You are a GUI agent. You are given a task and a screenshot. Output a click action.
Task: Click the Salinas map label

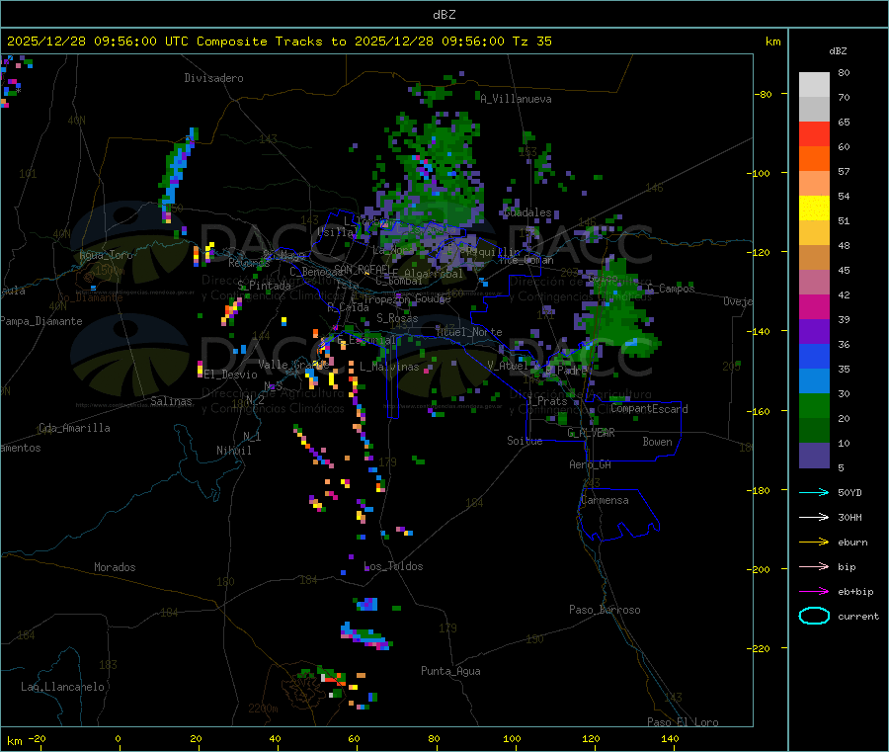click(171, 401)
